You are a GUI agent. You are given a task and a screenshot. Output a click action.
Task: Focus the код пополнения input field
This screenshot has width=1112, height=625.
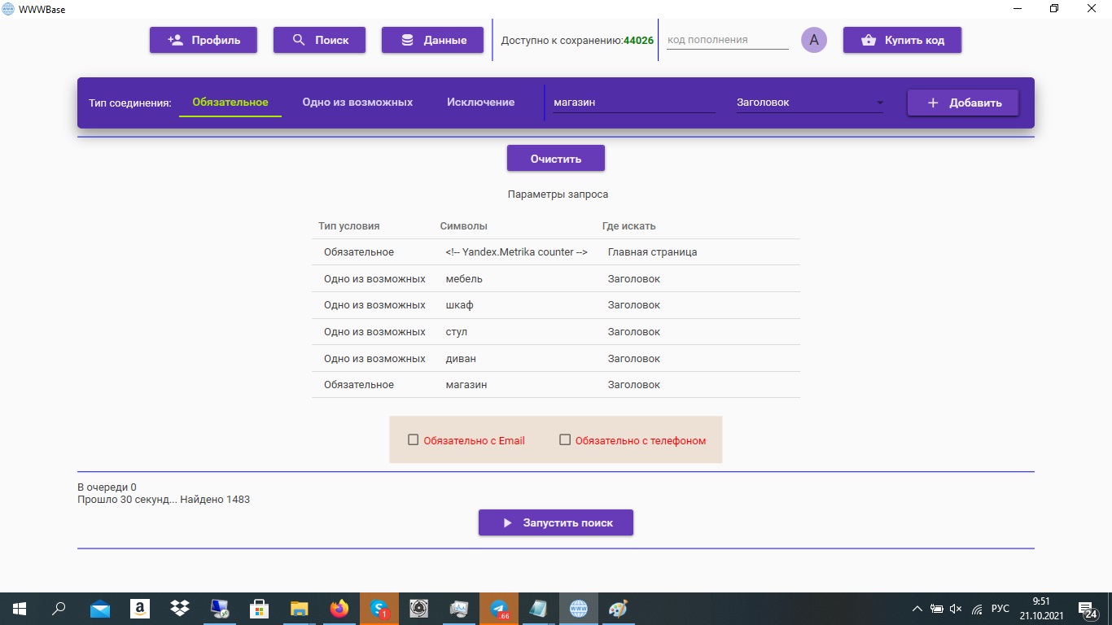728,39
